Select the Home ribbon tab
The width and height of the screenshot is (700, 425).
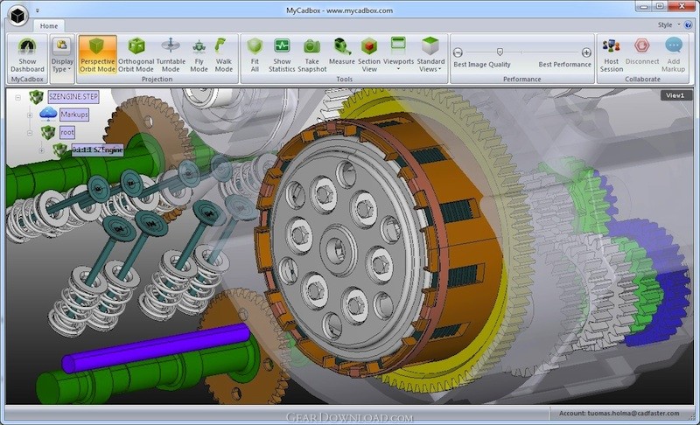point(49,26)
